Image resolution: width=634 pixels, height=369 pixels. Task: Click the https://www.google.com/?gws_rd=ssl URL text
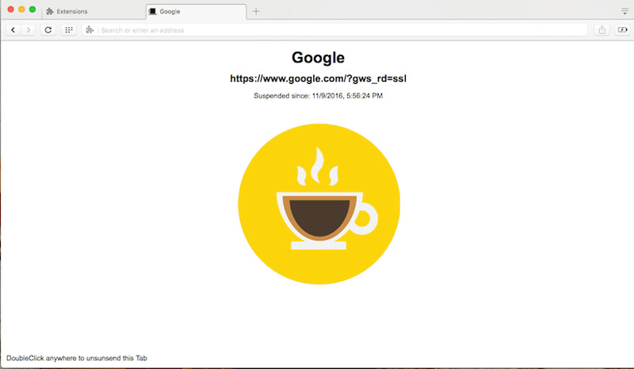tap(318, 78)
